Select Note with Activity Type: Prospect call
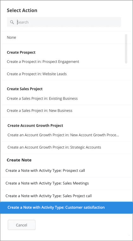Viewport: 133px width, 241px height. click(66, 171)
